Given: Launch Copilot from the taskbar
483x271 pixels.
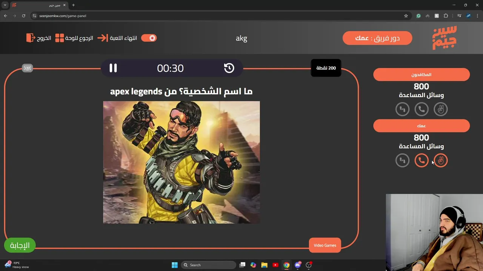Looking at the screenshot, I should click(253, 265).
